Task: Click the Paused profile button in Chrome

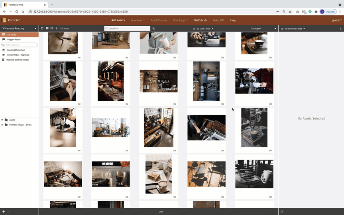Action: 328,12
